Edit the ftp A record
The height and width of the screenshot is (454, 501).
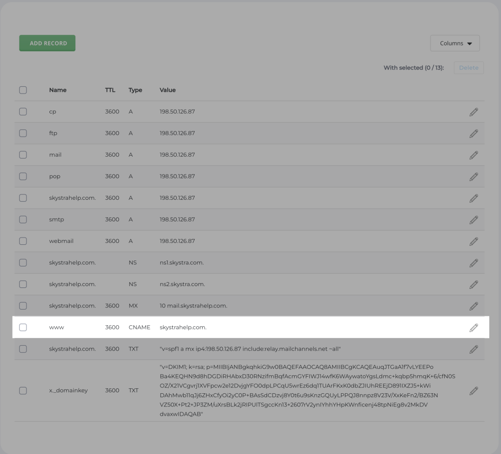473,133
